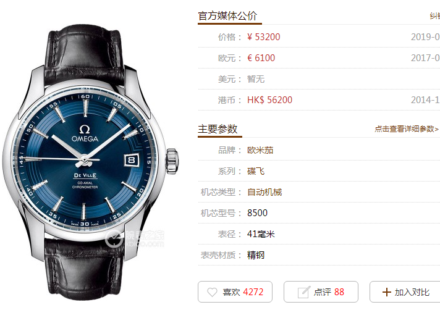This screenshot has height=310, width=440.
Task: Select the 主要参数 section heading
Action: [218, 129]
